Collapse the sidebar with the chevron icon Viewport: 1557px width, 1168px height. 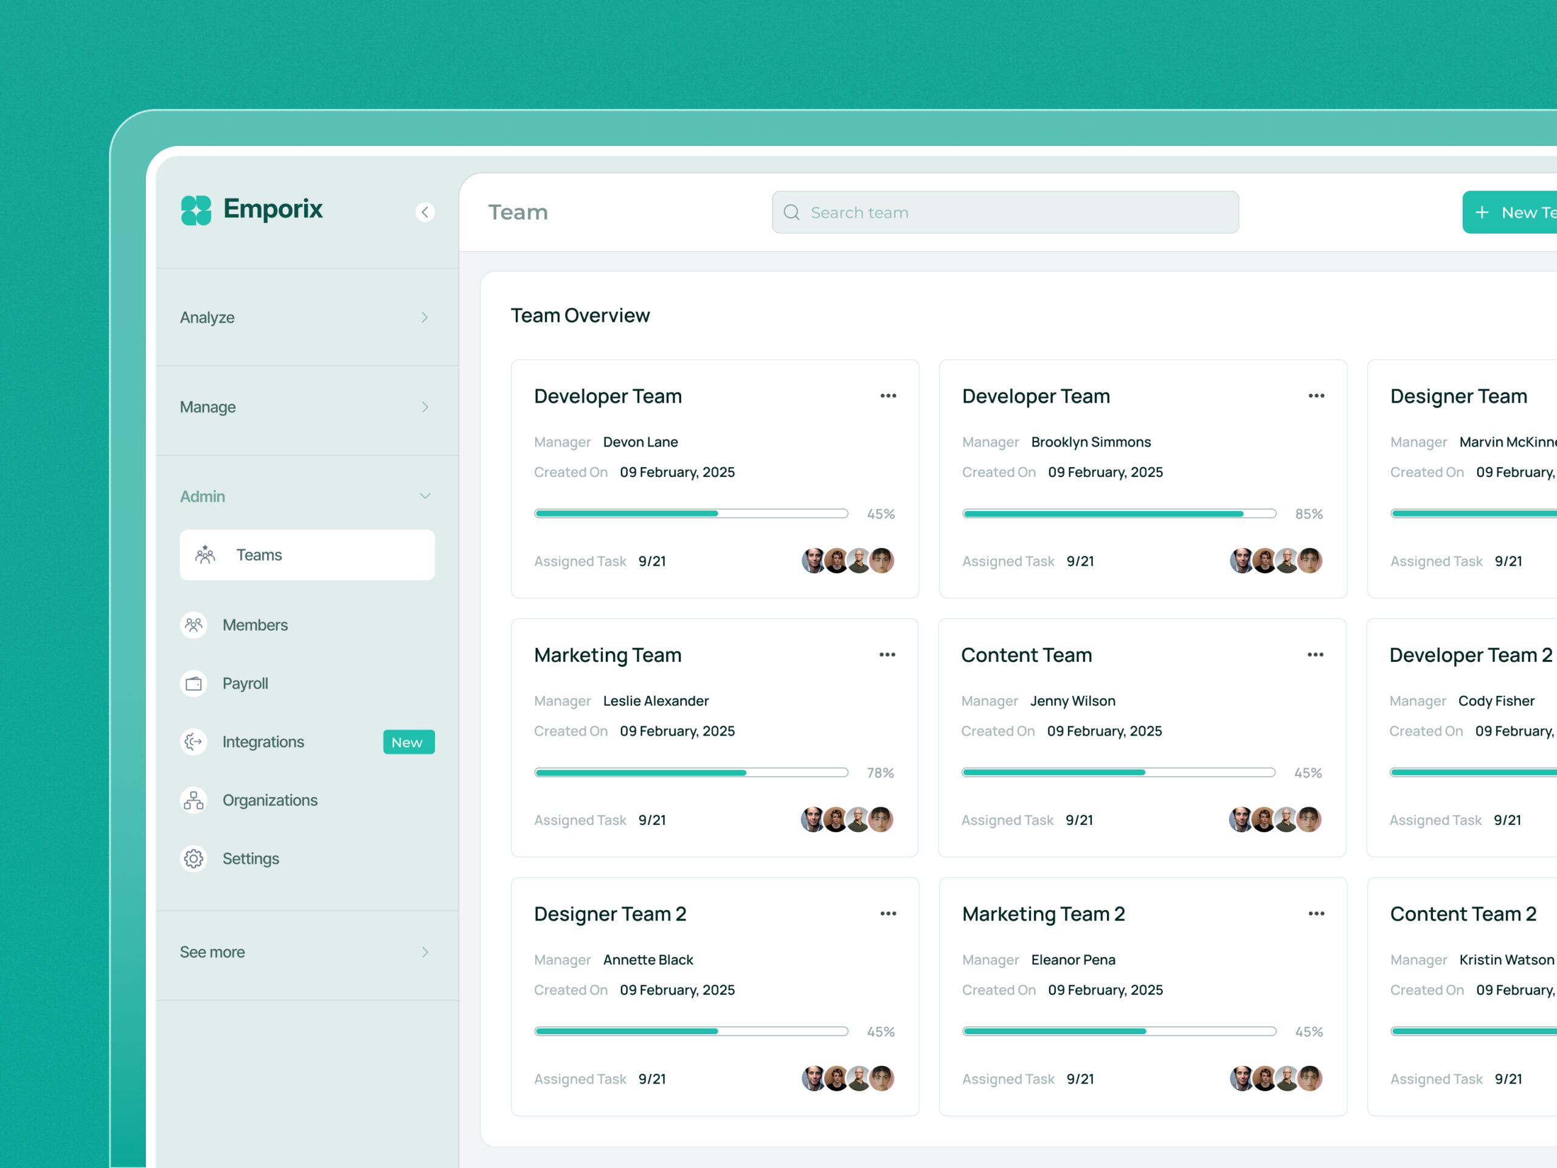425,212
